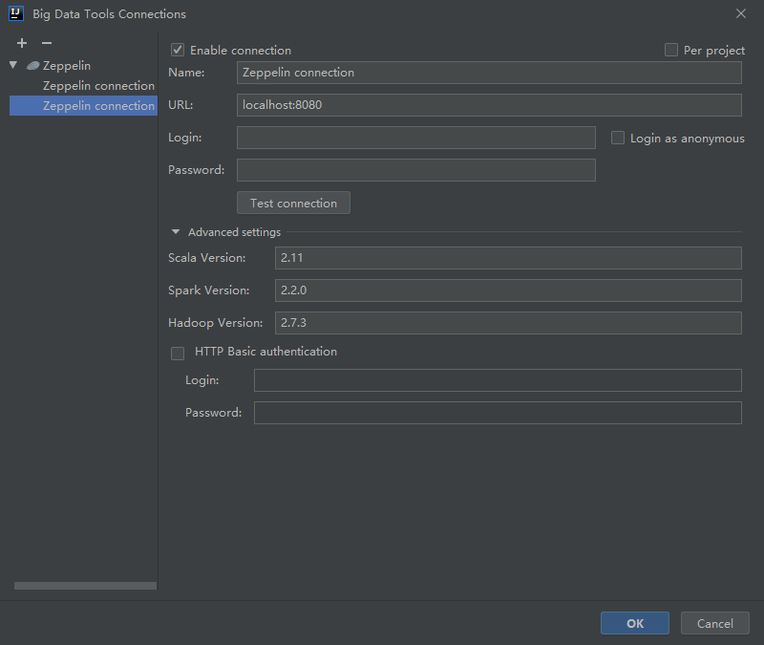Click the Name field with Zeppelin connection
Viewport: 764px width, 645px height.
pyautogui.click(x=489, y=73)
